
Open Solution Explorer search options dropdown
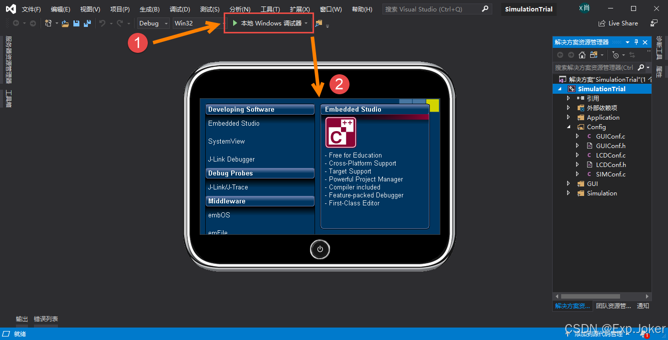pos(648,67)
